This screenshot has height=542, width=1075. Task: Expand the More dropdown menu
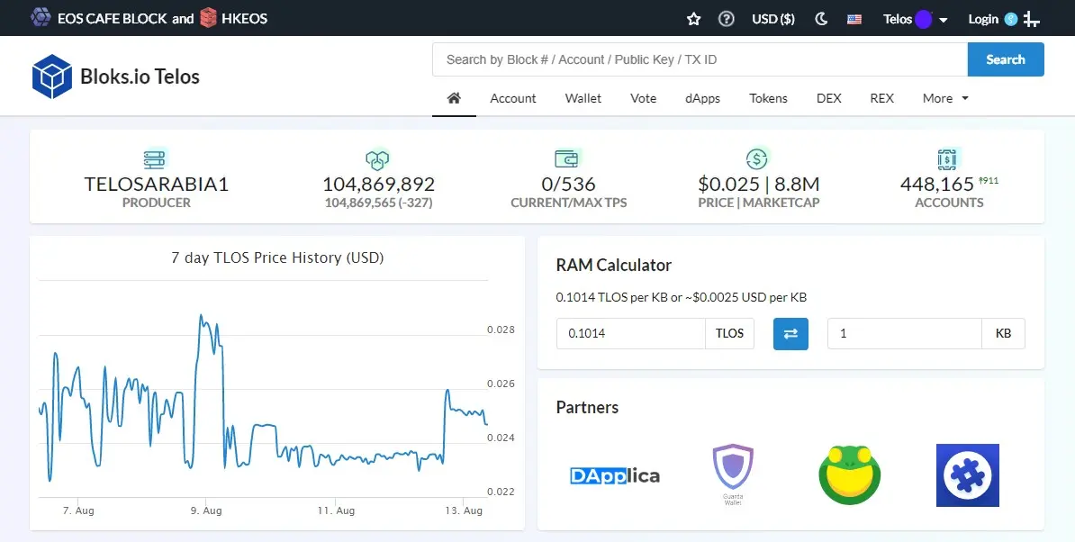point(945,98)
